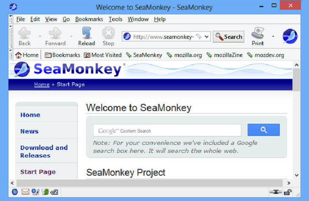Click the window title "Welcome to SeaMonkey - SeaMonkey"
The image size is (309, 201).
click(x=154, y=7)
